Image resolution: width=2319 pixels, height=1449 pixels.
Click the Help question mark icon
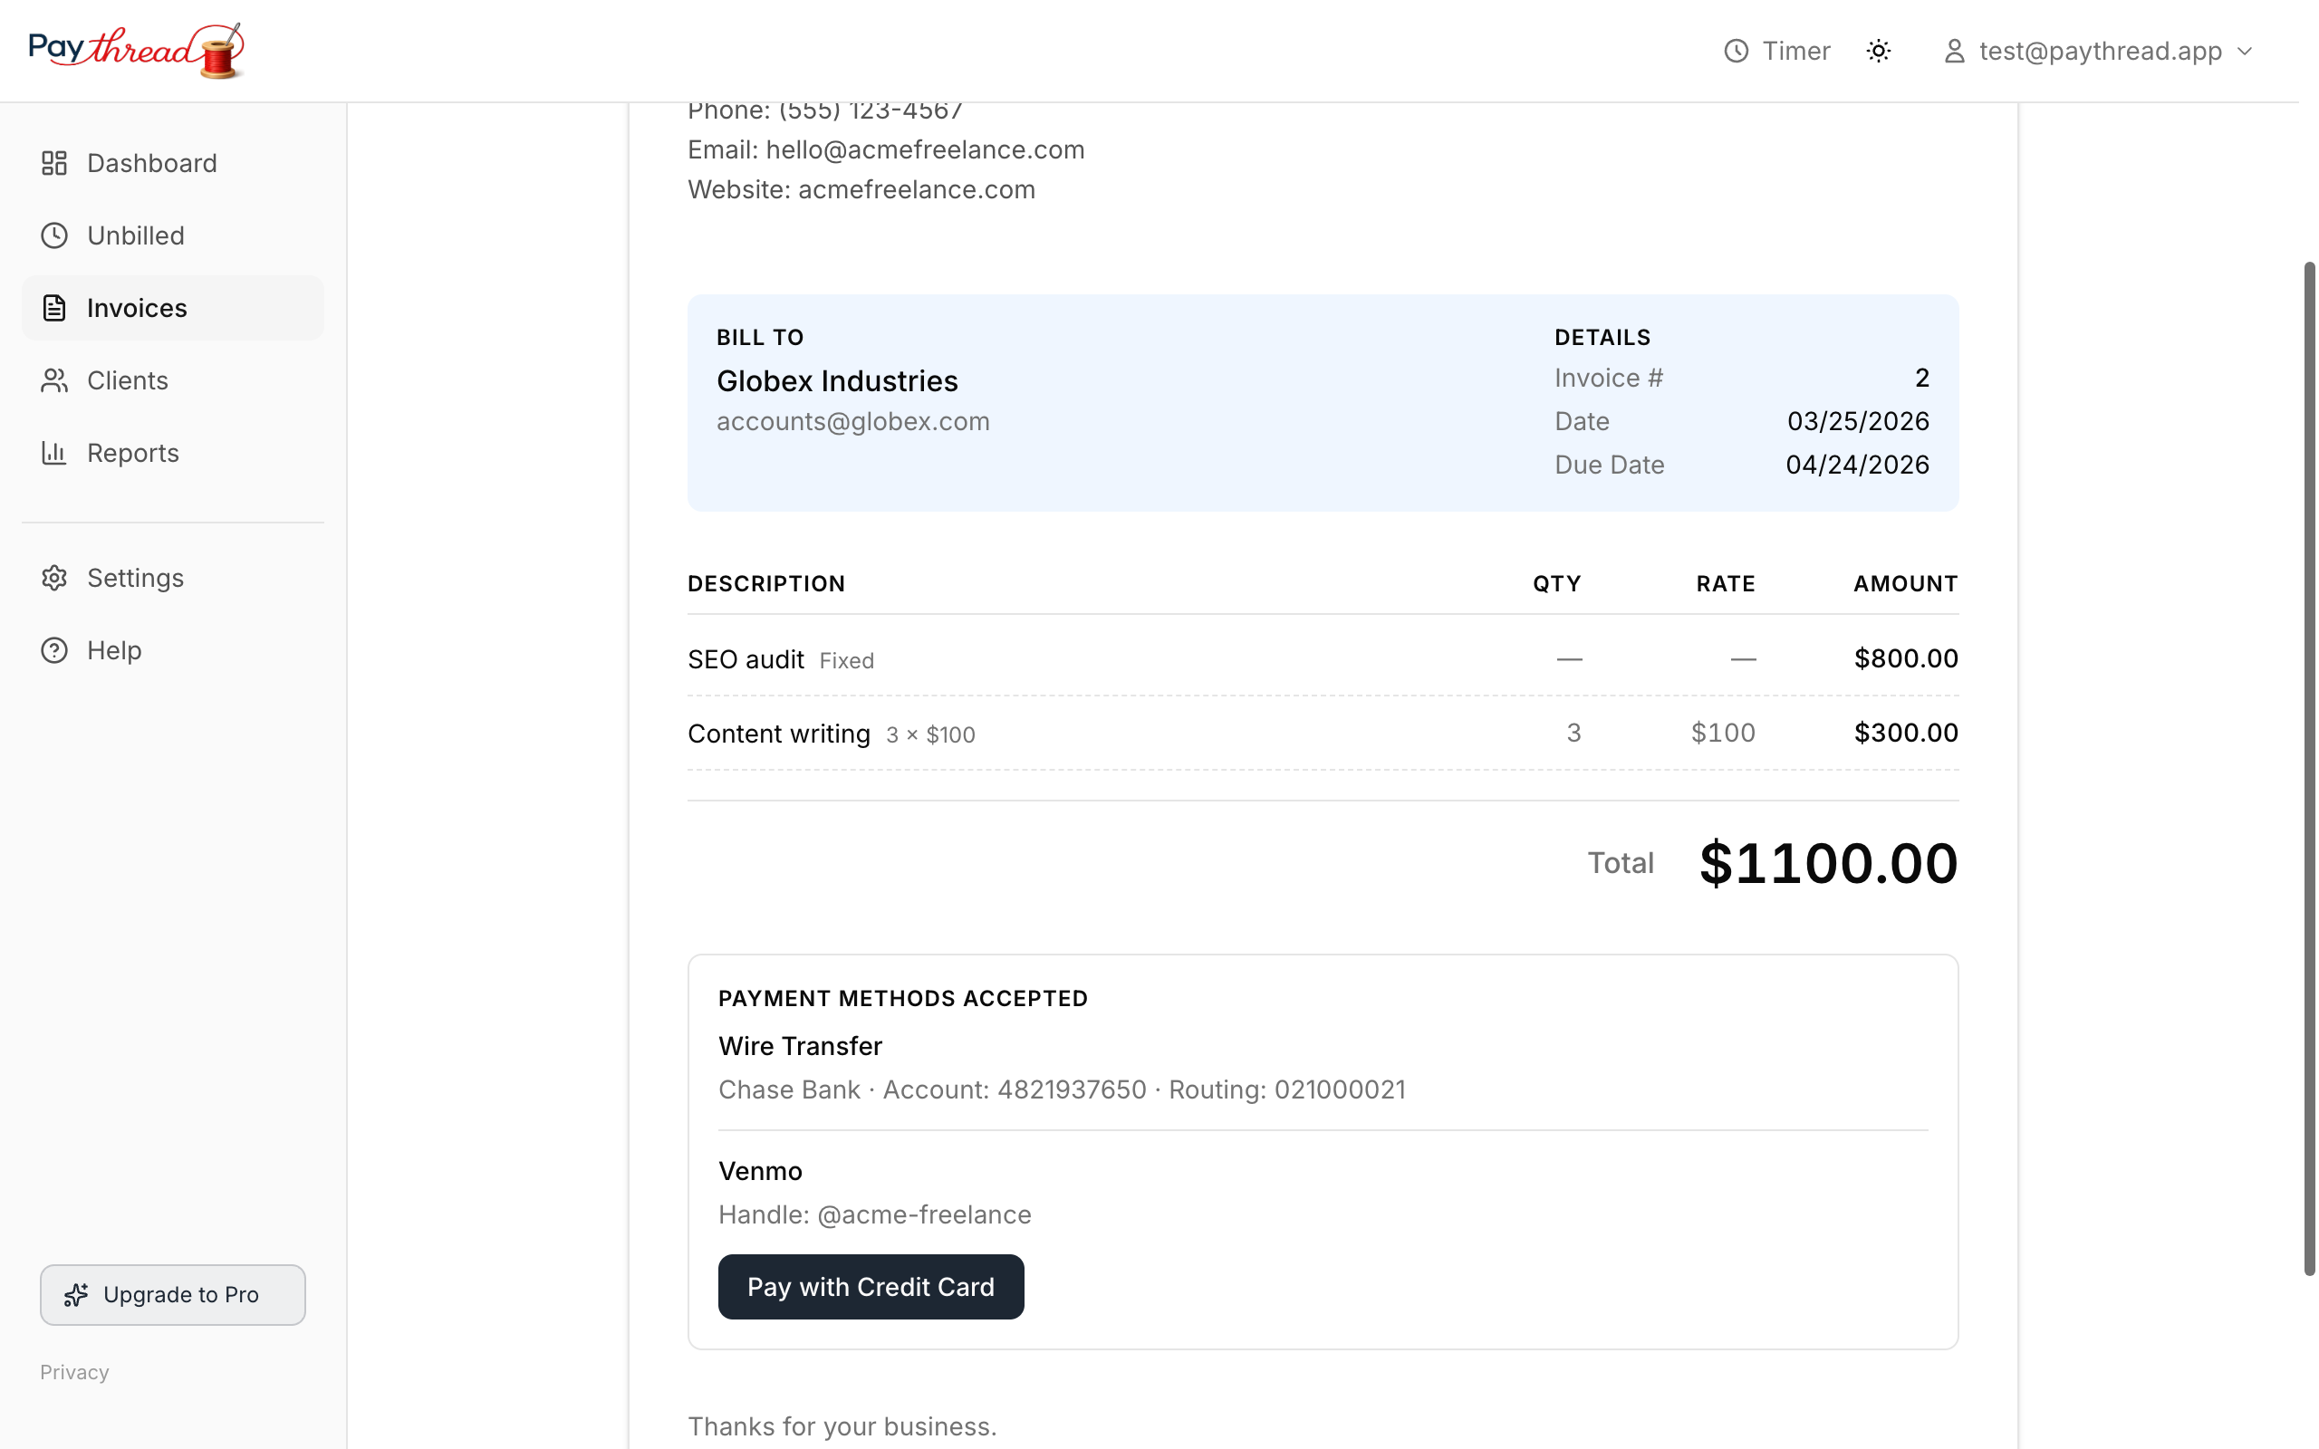[54, 651]
